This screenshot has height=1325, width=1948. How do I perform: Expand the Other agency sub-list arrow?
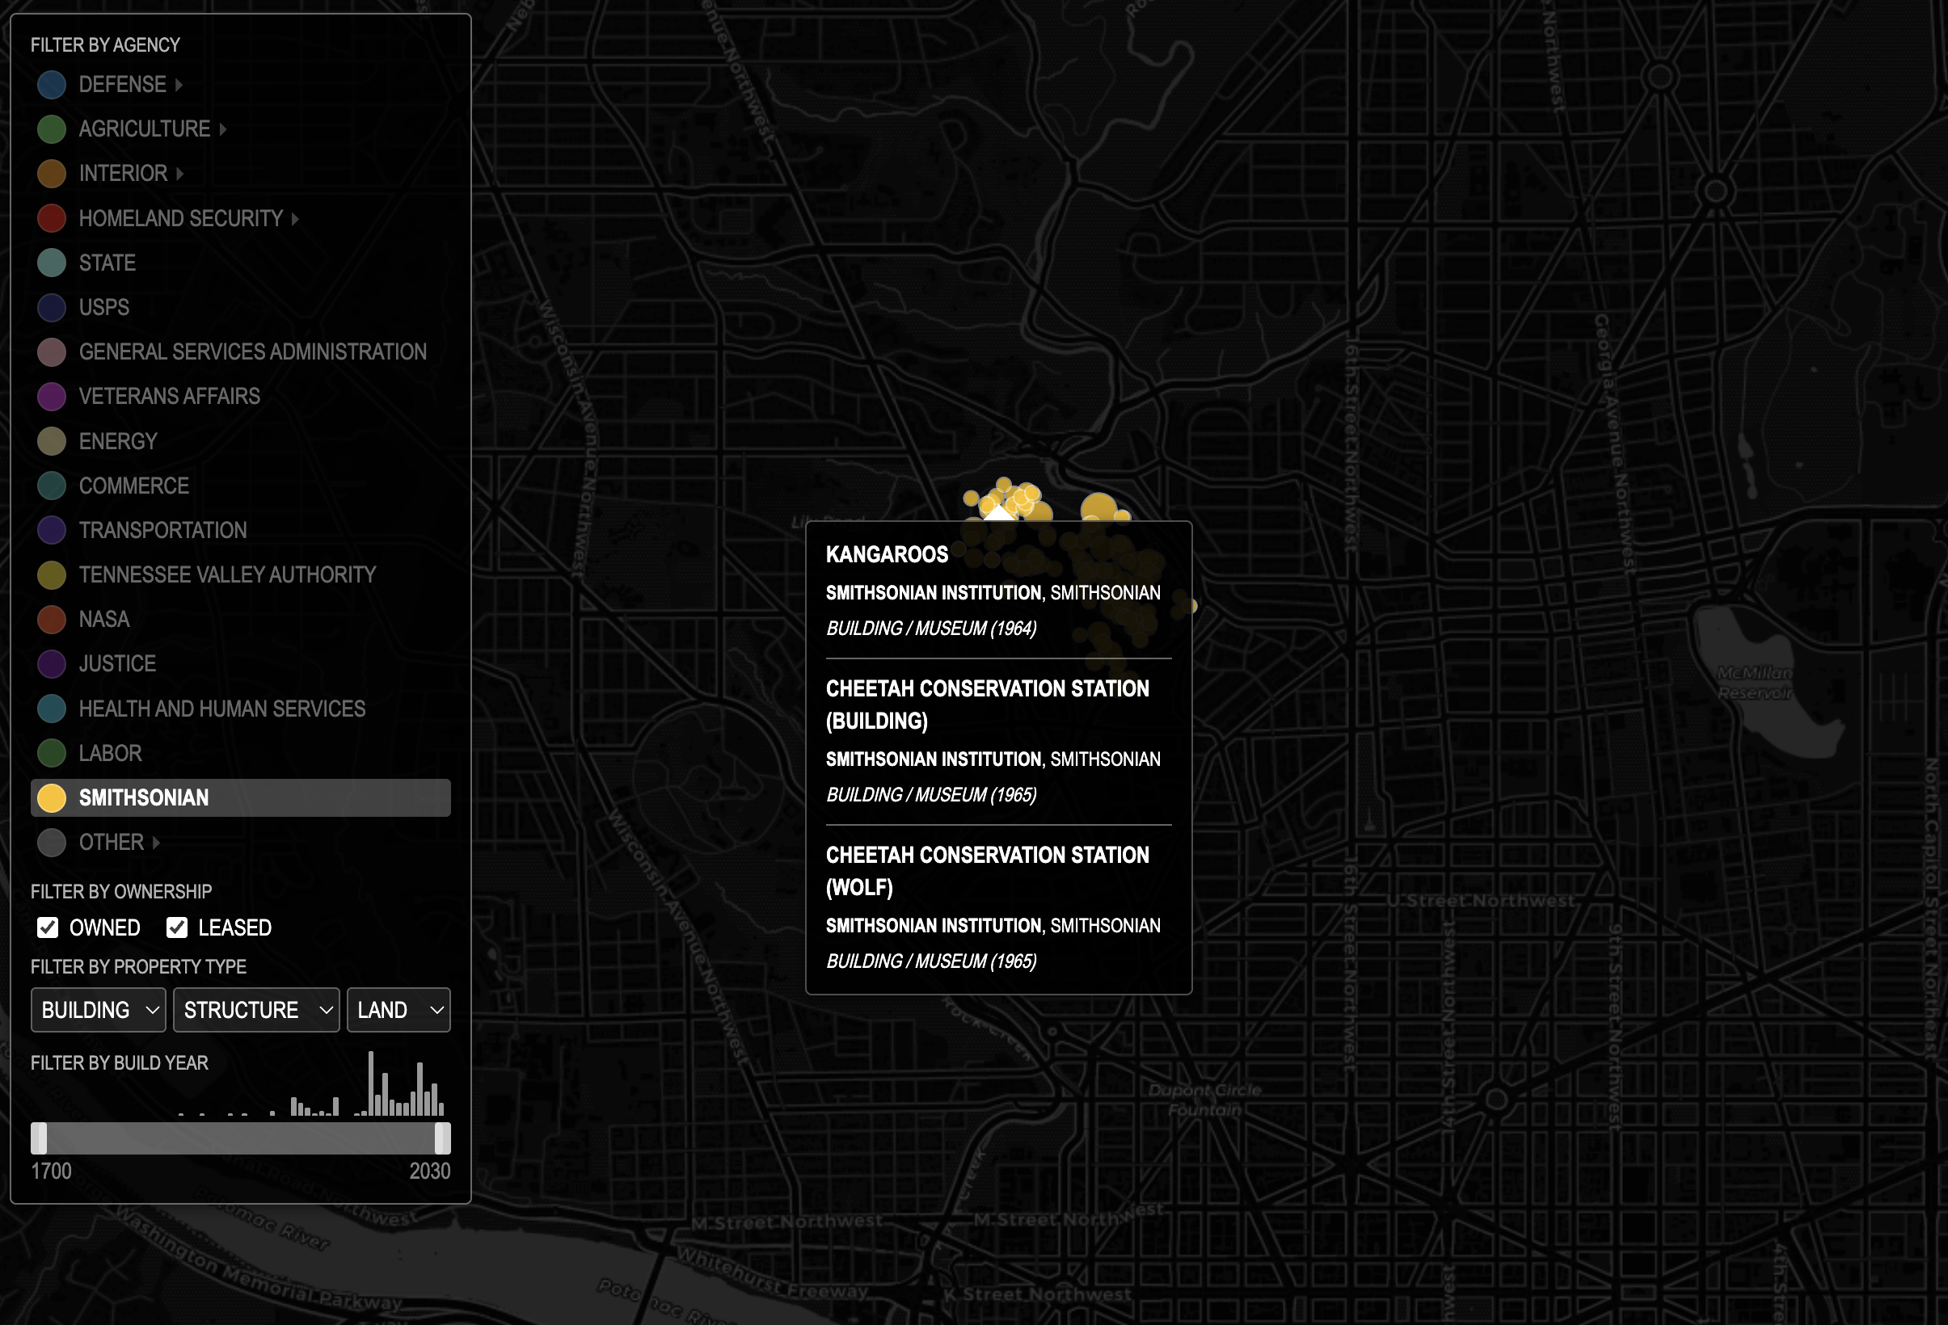pyautogui.click(x=157, y=843)
